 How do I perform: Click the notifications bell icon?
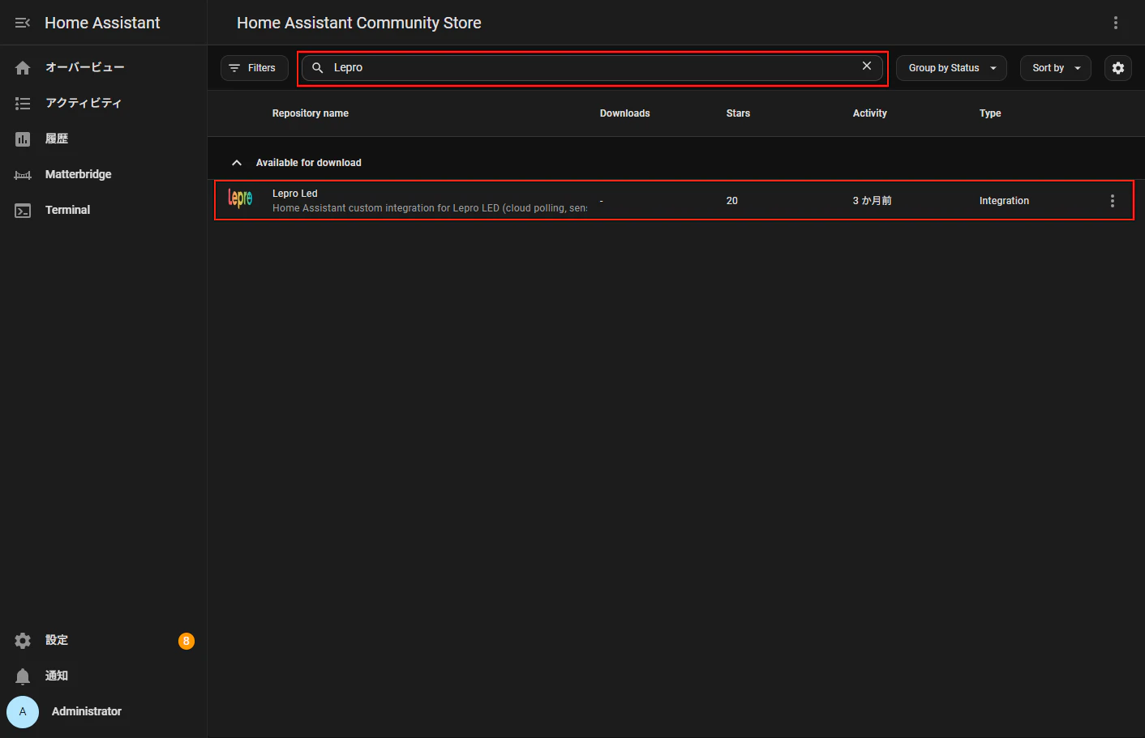pos(23,676)
